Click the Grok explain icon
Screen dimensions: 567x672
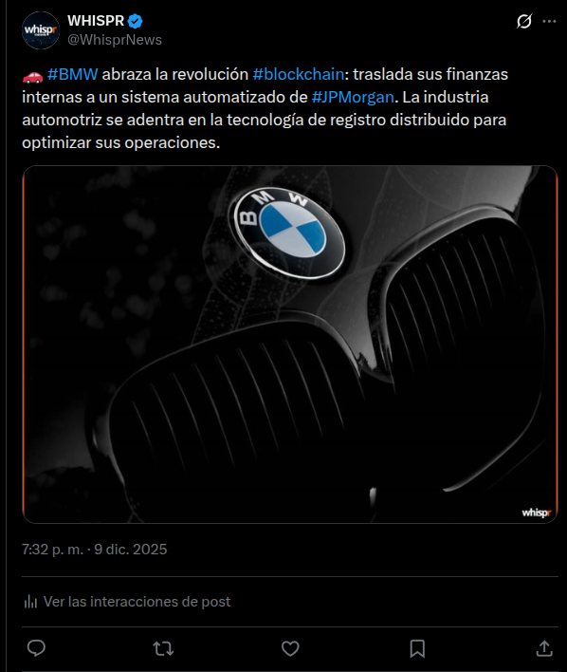coord(524,21)
